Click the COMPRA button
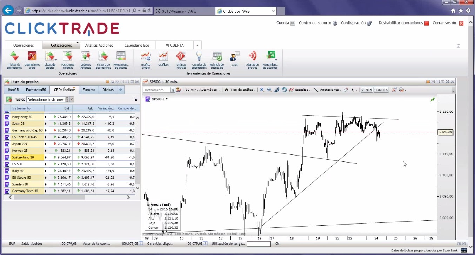The image size is (475, 255). [x=381, y=90]
